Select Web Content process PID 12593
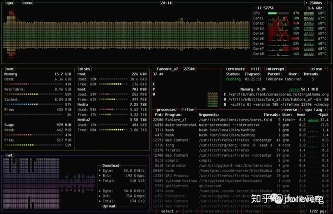The image size is (333, 214). tap(241, 140)
